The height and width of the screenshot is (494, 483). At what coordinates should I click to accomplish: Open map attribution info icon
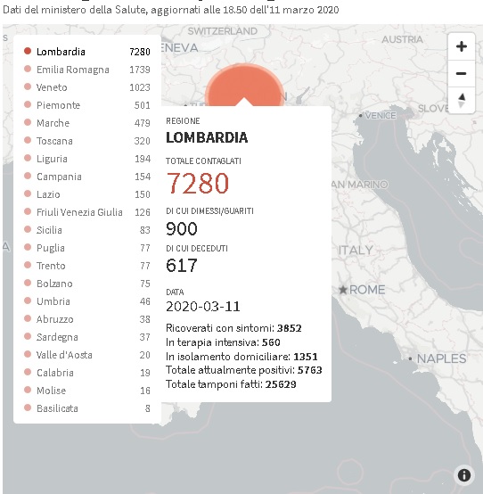click(x=464, y=475)
